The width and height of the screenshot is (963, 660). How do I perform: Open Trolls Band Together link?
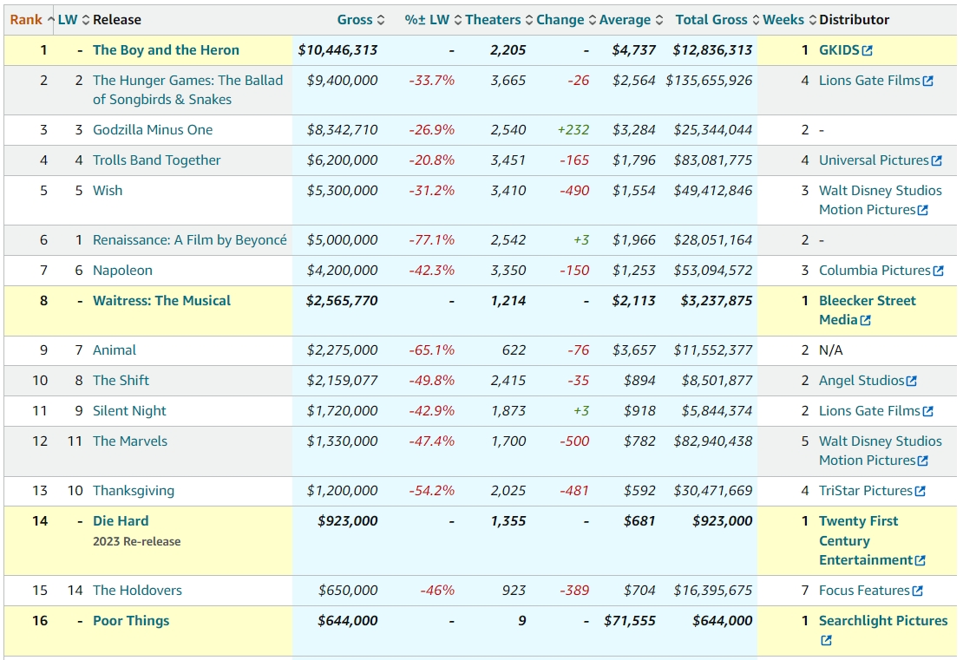point(157,160)
